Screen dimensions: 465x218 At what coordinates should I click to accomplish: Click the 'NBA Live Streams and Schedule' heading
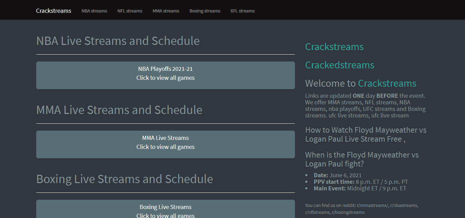[118, 41]
